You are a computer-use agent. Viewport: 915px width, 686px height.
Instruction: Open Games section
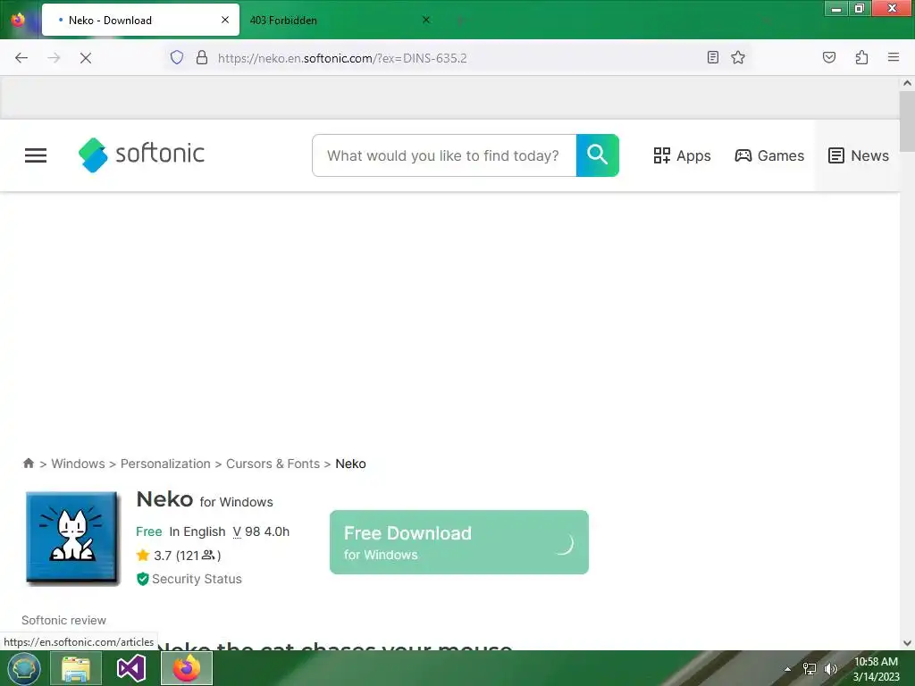[769, 155]
